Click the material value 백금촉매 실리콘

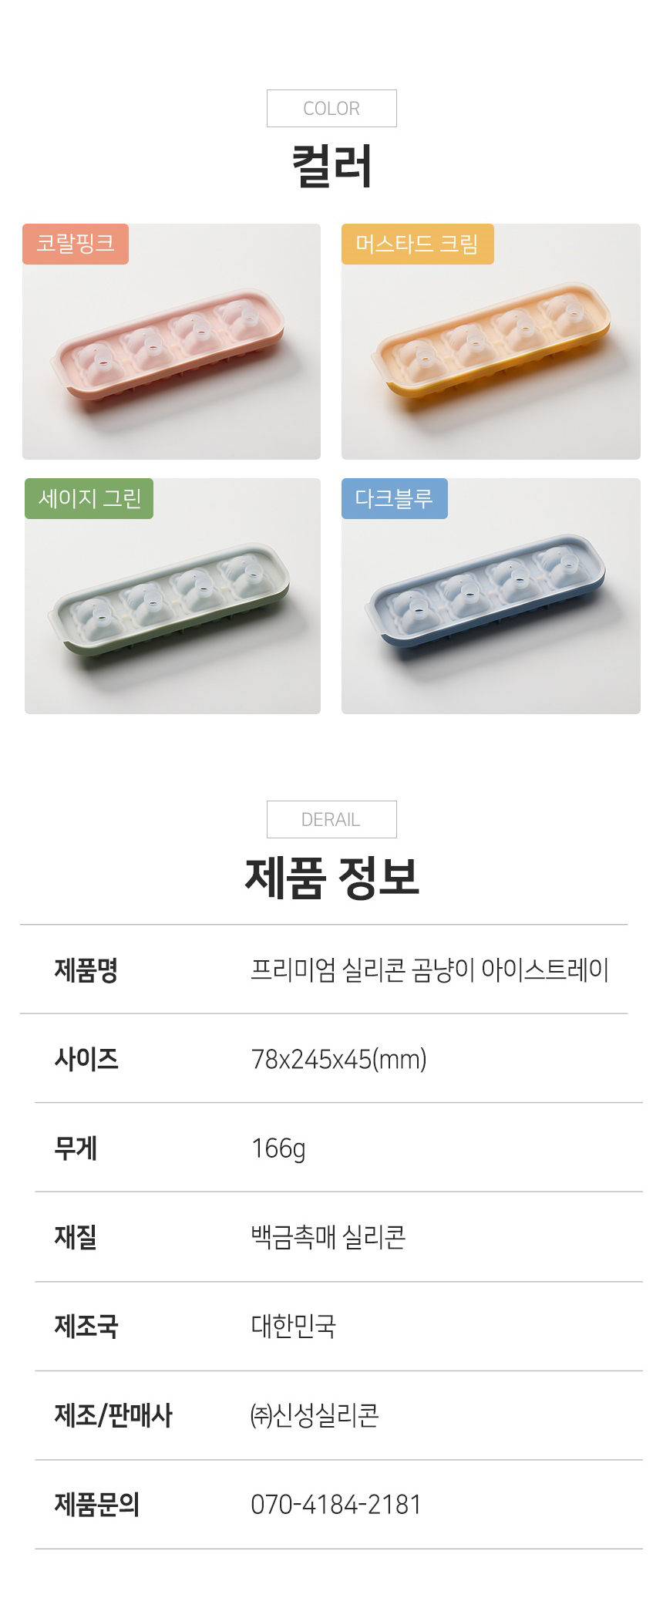pos(328,1238)
